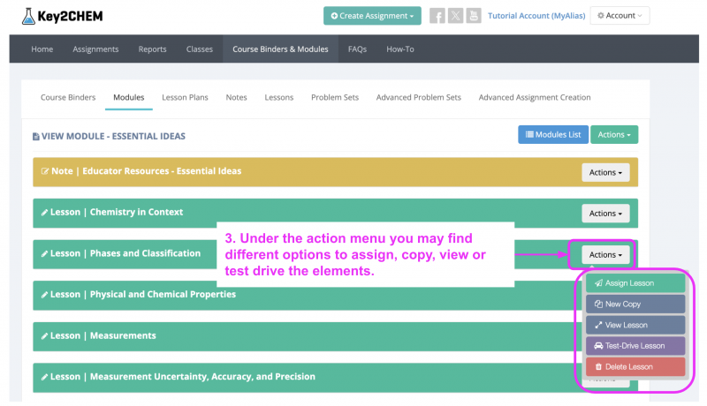Choose Assign Lesson from the menu

[635, 283]
